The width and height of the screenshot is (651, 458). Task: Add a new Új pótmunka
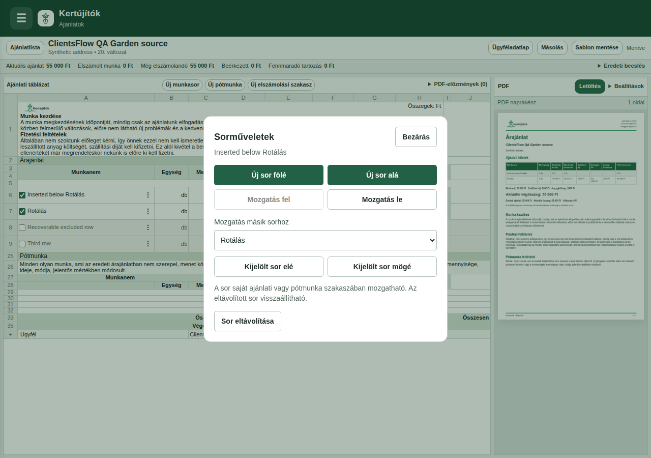click(x=225, y=85)
